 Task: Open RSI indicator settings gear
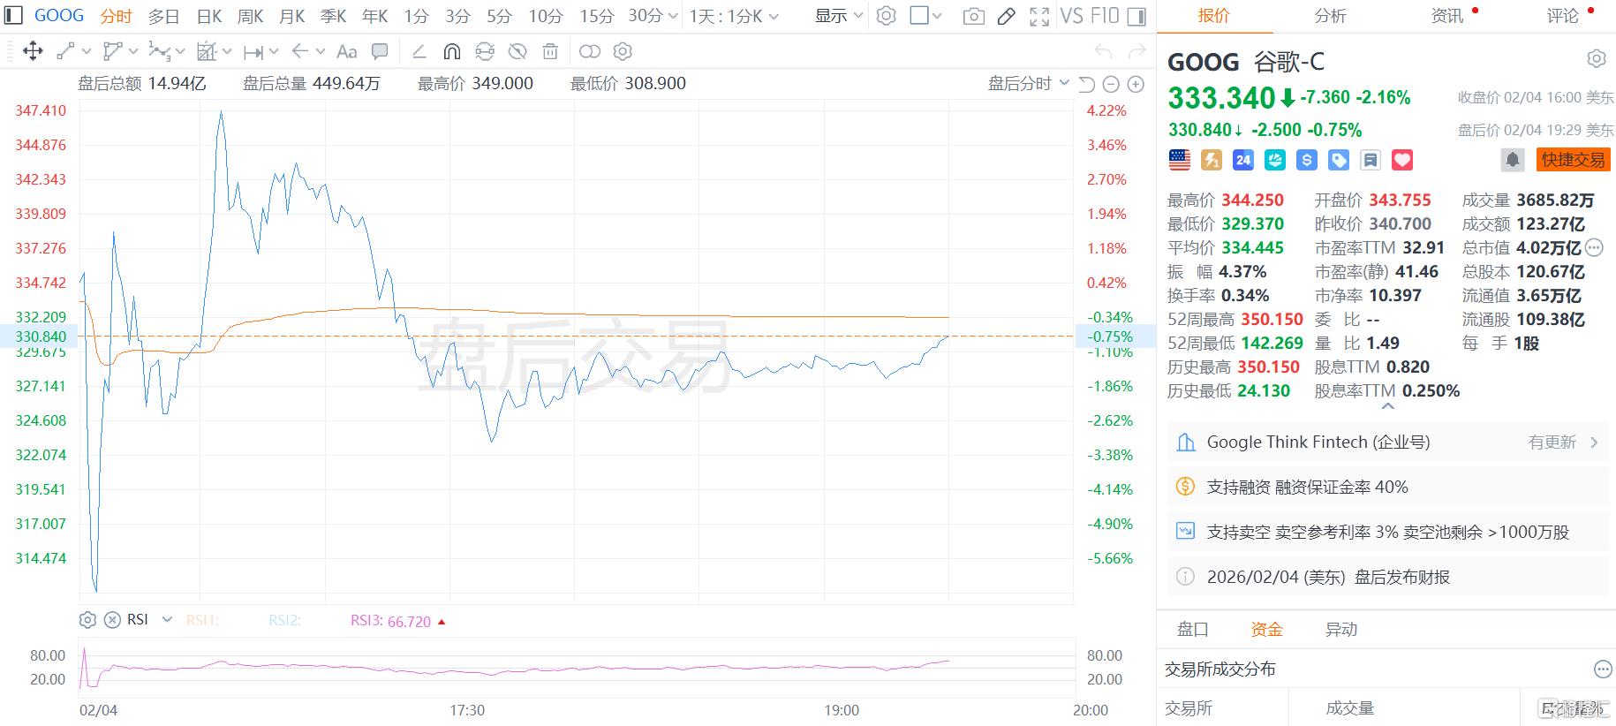(x=87, y=620)
